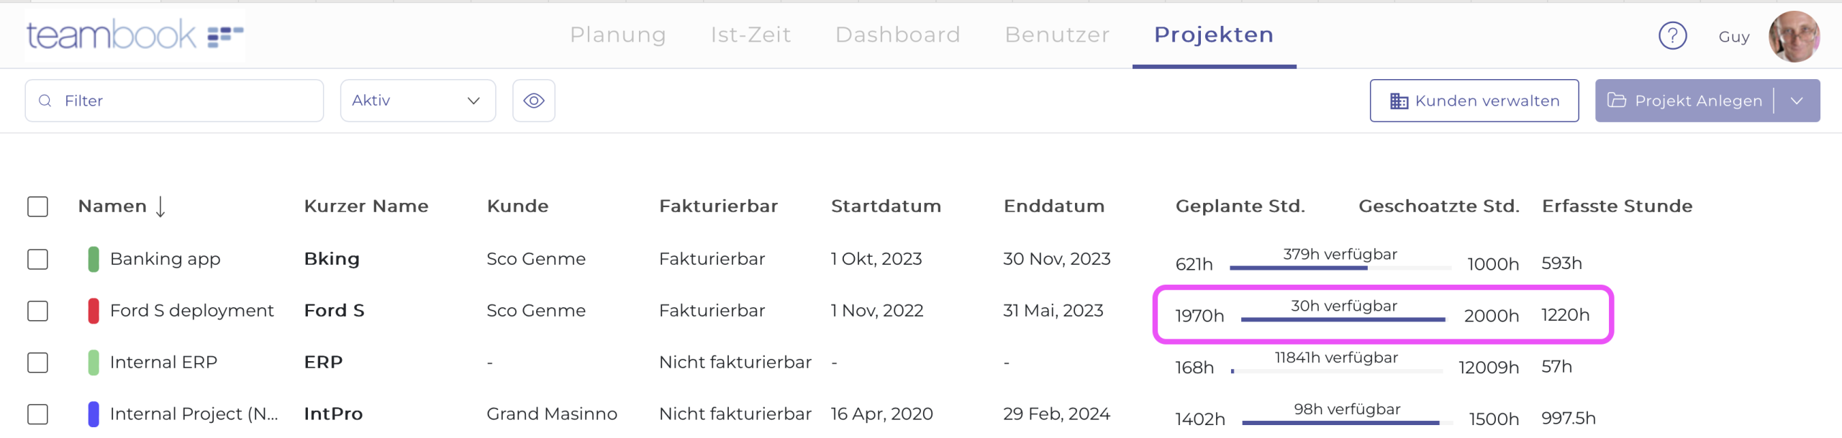Check the Banking app row checkbox
Viewport: 1842px width, 438px height.
37,259
